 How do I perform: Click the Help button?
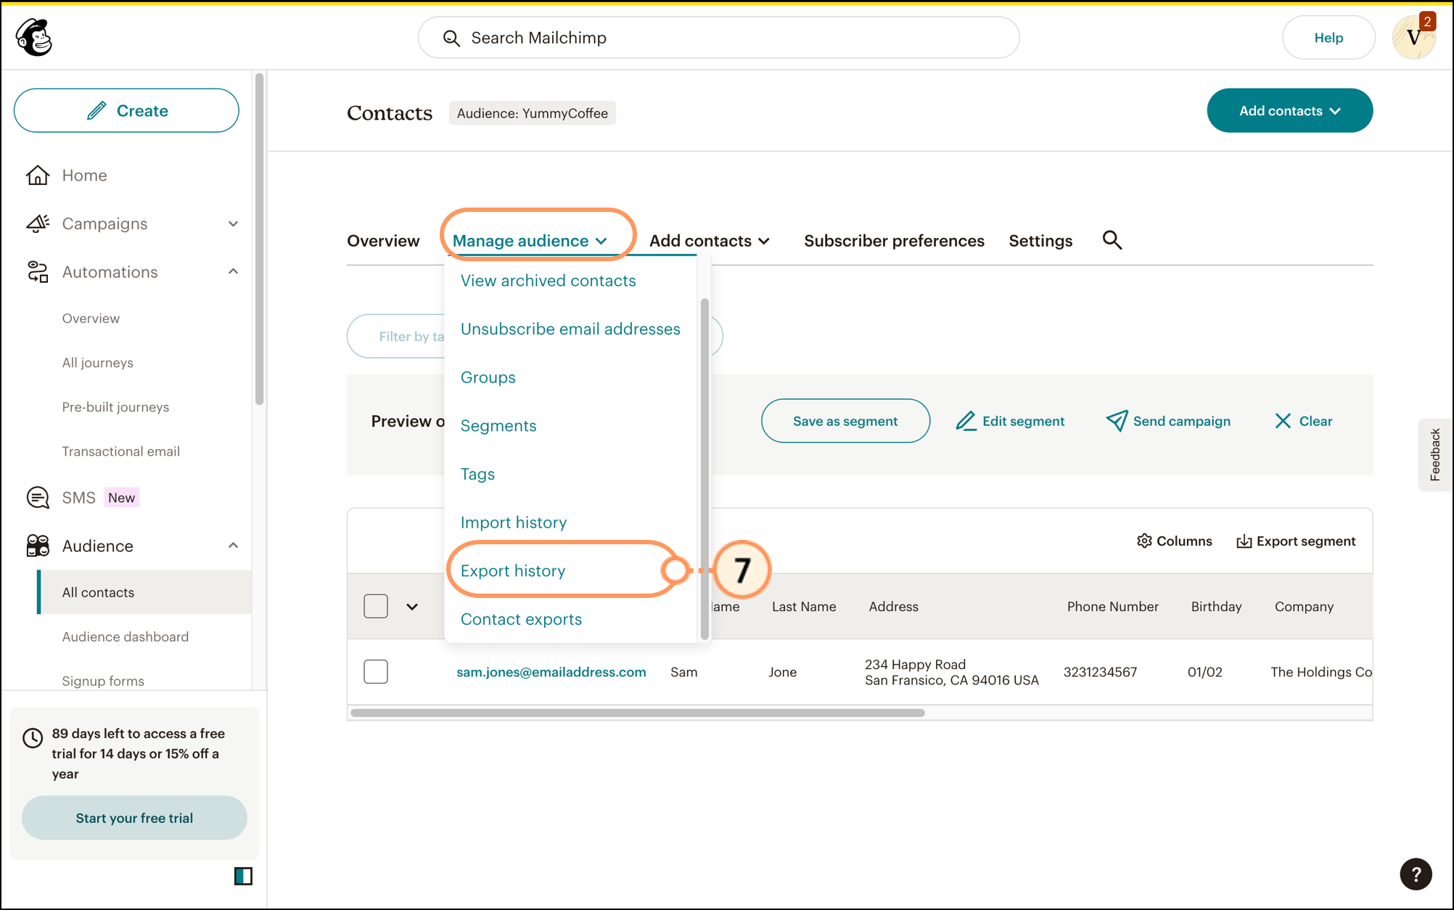coord(1328,38)
